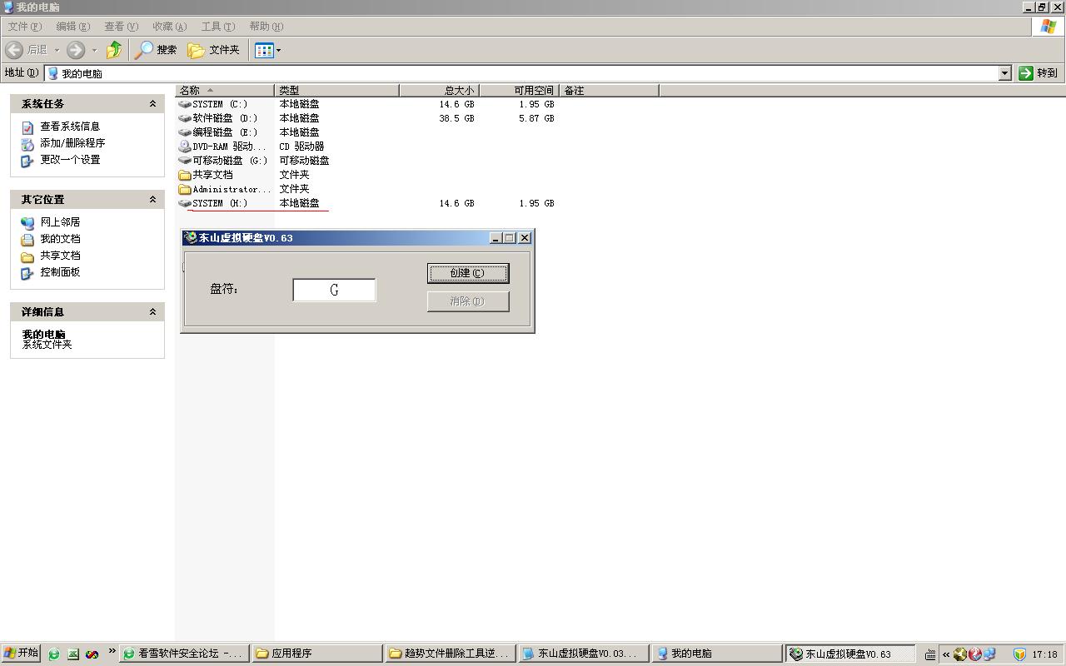Click 38.5 GB total size cell
Viewport: 1066px width, 666px height.
point(456,118)
